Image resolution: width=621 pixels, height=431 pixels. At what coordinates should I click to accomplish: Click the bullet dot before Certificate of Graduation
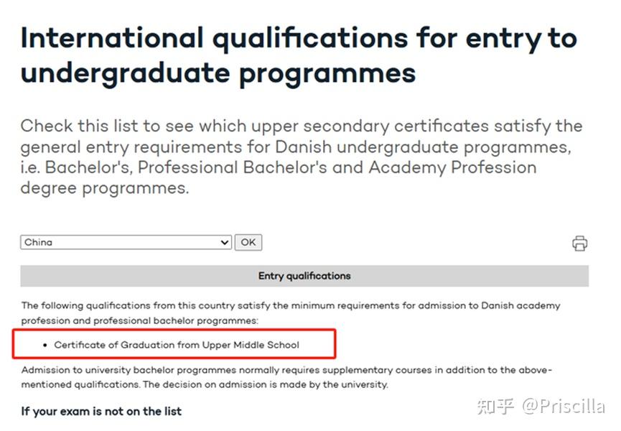(x=45, y=346)
